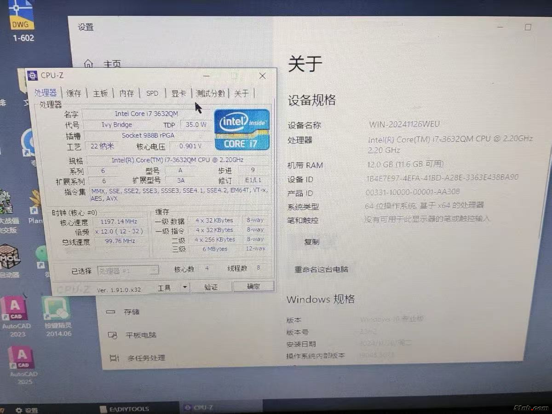This screenshot has height=414, width=552.
Task: Switch to the 缓存 tab
Action: [x=74, y=93]
